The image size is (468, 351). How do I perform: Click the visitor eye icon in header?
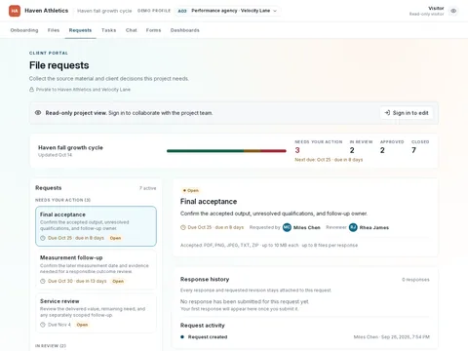point(453,11)
